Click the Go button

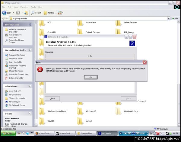coord(175,18)
